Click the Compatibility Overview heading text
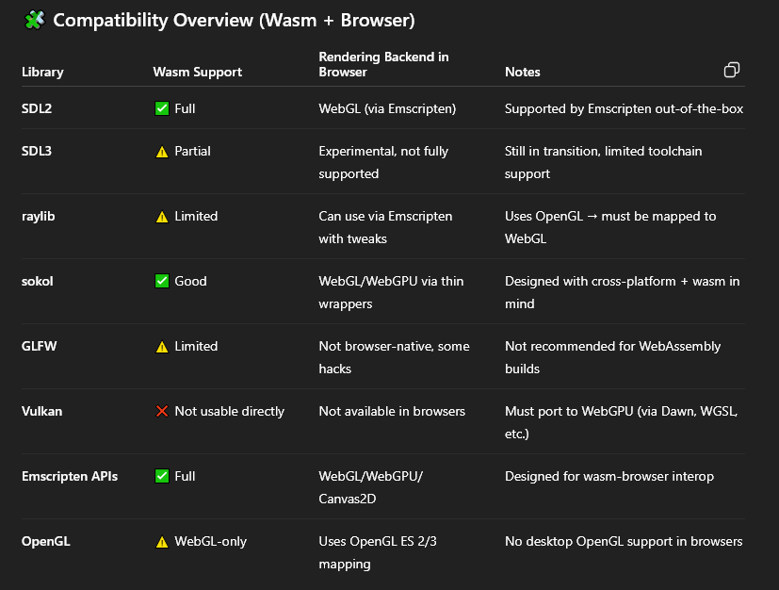 pos(234,20)
